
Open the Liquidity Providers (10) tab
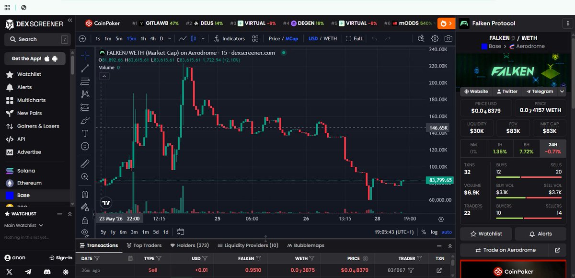[248, 245]
